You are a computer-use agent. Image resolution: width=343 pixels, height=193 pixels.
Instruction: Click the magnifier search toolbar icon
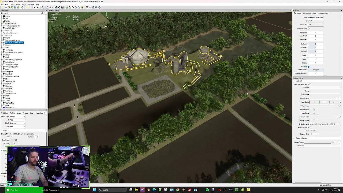click(42, 7)
